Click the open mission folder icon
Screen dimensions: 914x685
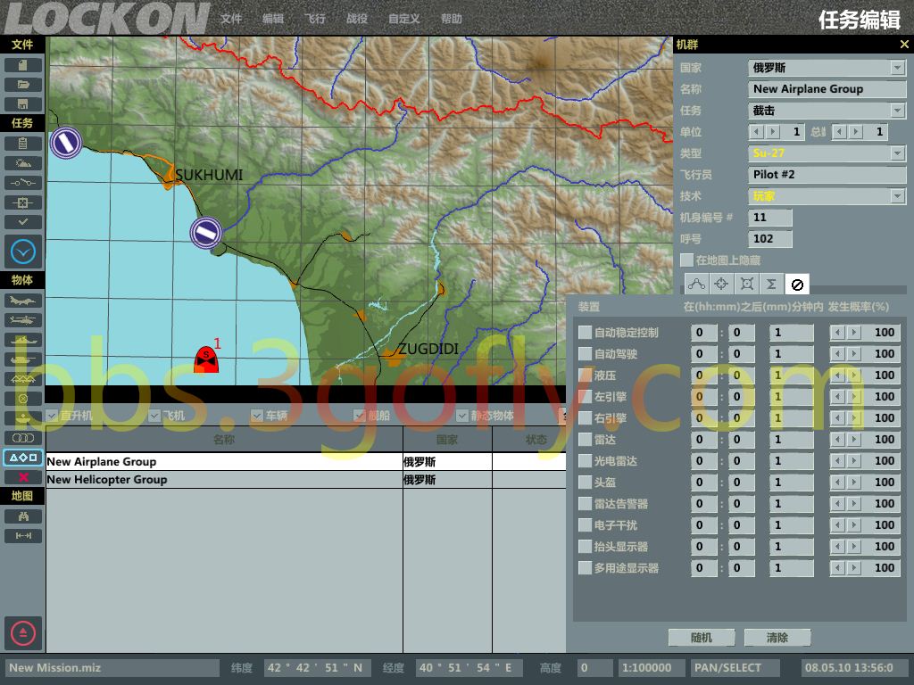coord(22,85)
